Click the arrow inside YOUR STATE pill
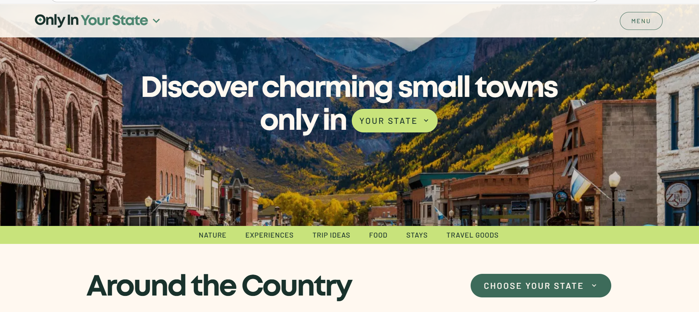 tap(426, 120)
